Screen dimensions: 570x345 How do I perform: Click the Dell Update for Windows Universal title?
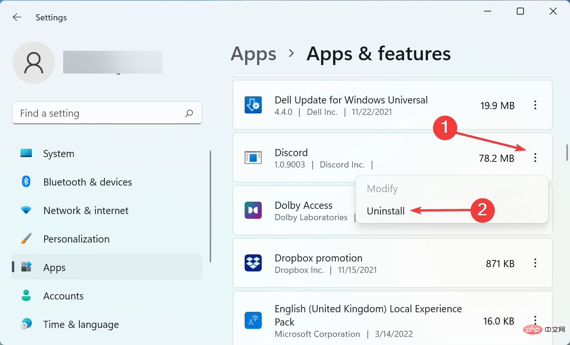[351, 100]
